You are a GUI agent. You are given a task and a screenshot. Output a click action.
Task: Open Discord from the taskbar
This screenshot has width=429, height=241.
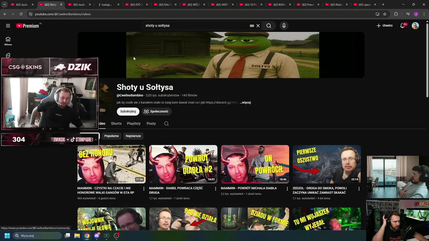[97, 236]
